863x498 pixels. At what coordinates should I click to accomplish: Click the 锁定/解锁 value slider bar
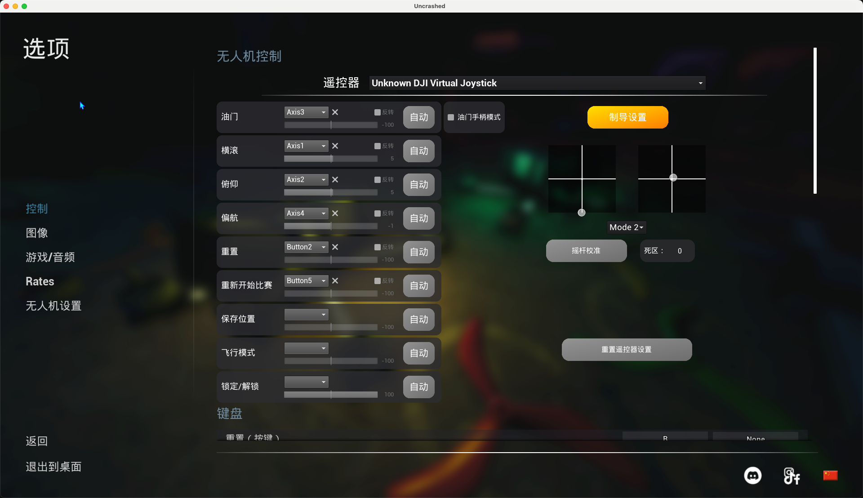tap(331, 395)
